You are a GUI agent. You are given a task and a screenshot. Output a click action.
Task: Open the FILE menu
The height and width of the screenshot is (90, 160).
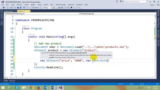point(2,5)
